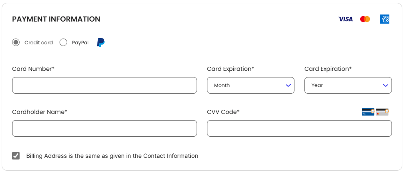Uncheck the Billing Address same-as-contact checkbox
404x174 pixels.
tap(16, 155)
